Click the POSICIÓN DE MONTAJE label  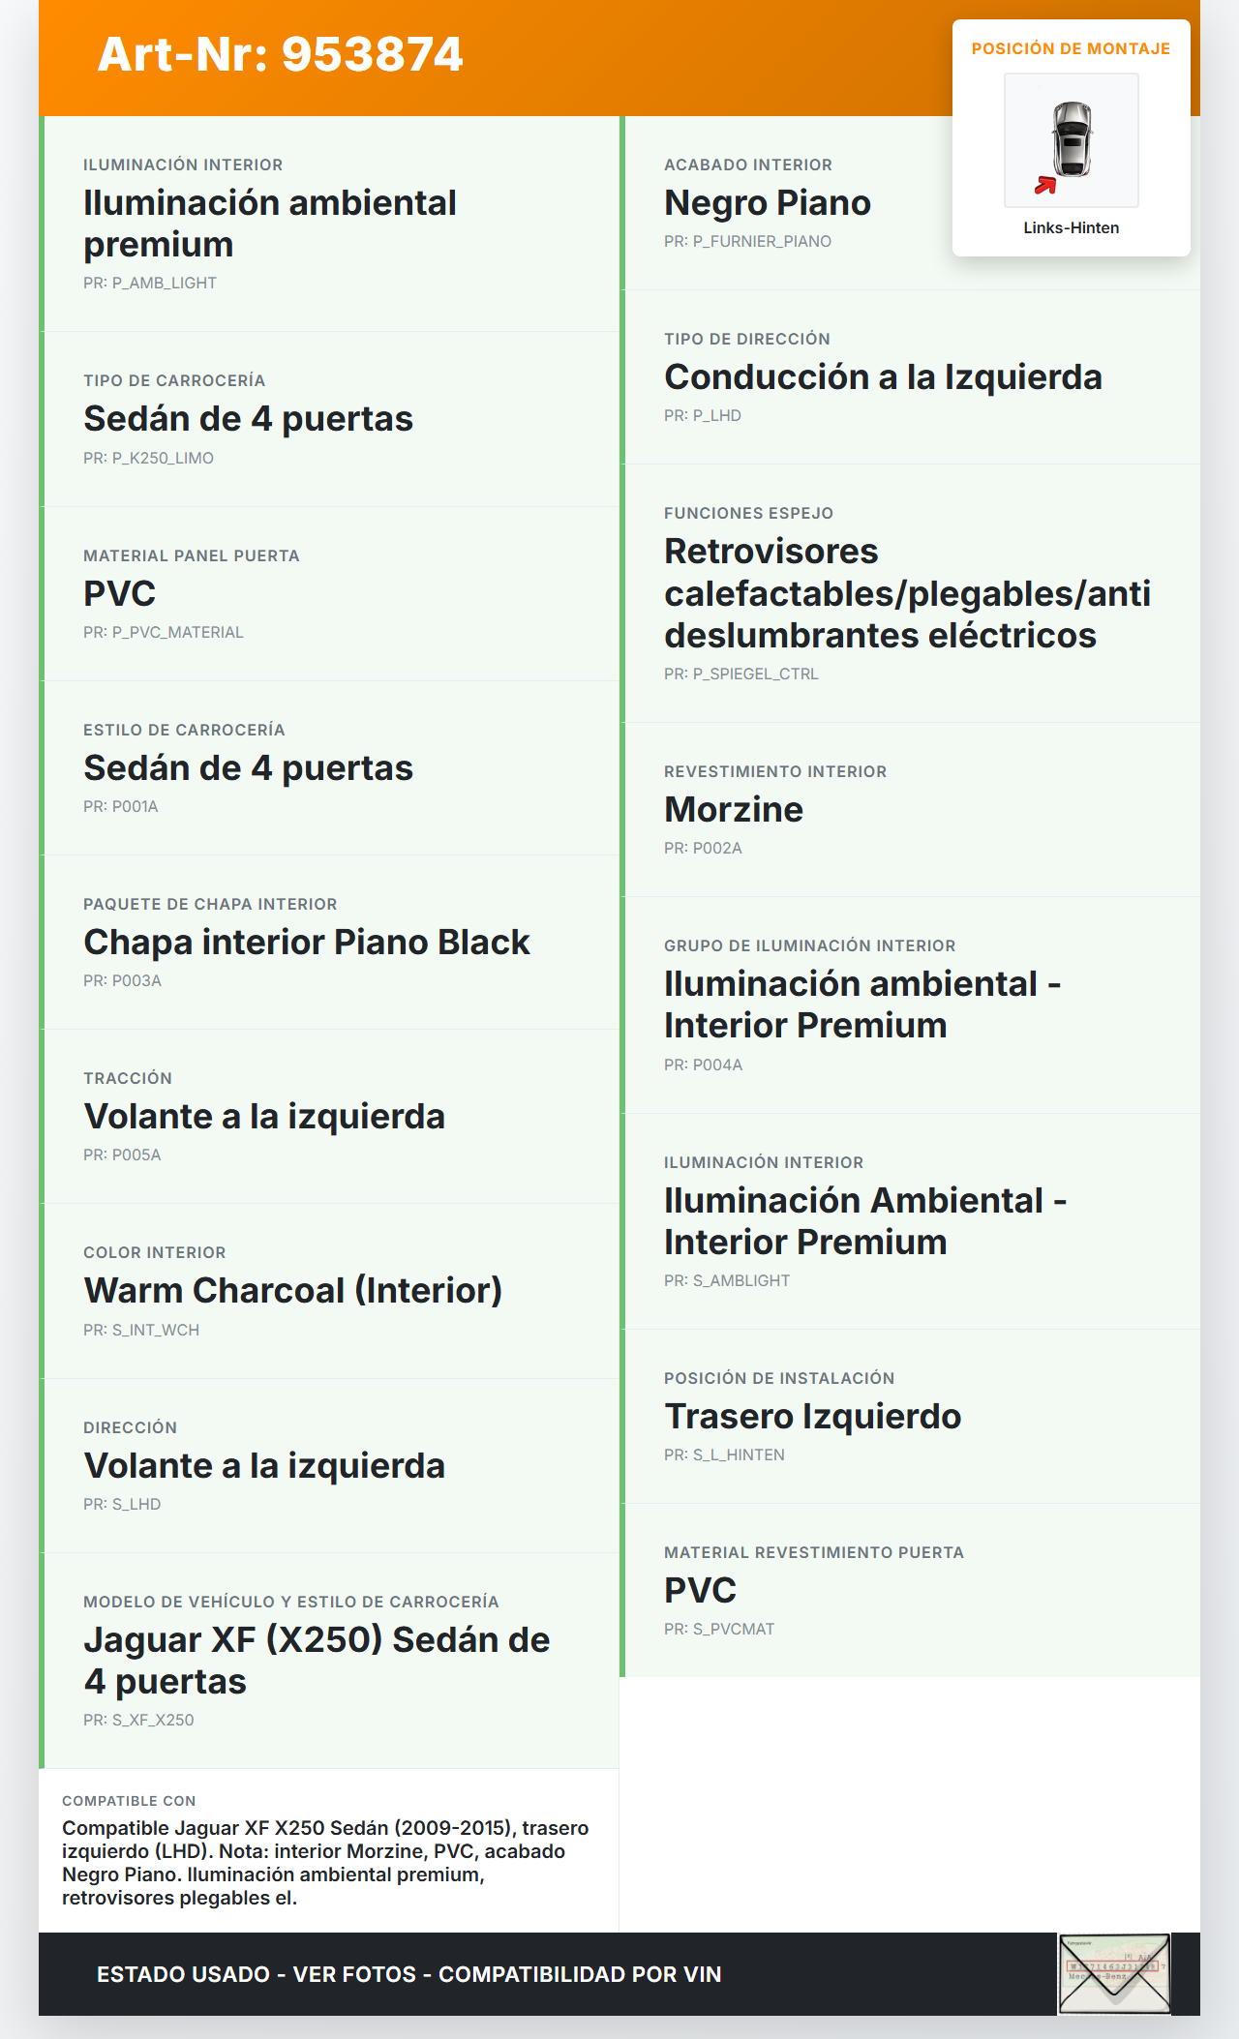tap(1071, 49)
